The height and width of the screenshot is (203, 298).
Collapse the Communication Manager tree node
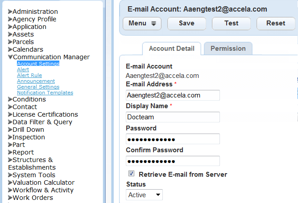pyautogui.click(x=10, y=57)
